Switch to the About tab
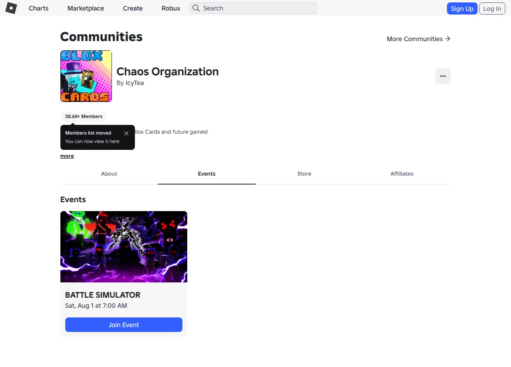Viewport: 511px width, 367px height. (x=109, y=174)
